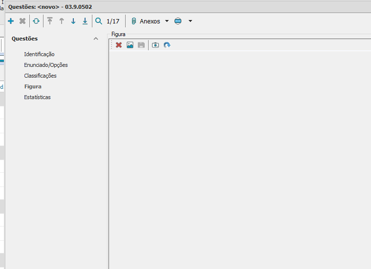
Task: Click the plus icon to add new question
Action: pos(11,21)
